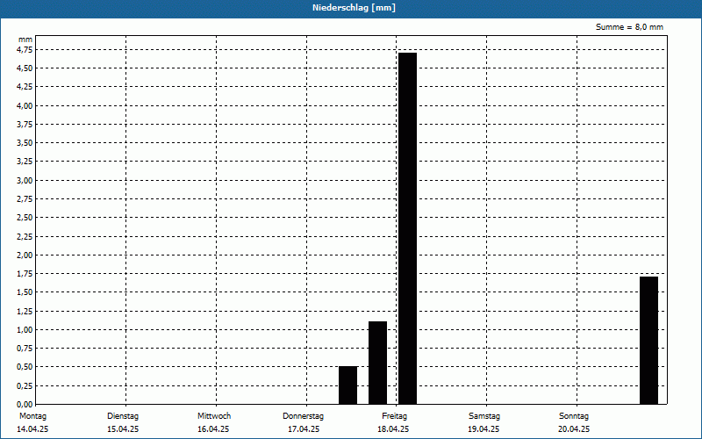The width and height of the screenshot is (702, 439).
Task: Click the 3,00 axis value
Action: click(x=25, y=180)
